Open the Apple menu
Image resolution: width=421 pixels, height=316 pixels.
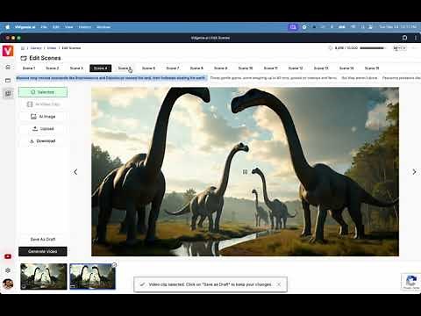click(x=8, y=27)
